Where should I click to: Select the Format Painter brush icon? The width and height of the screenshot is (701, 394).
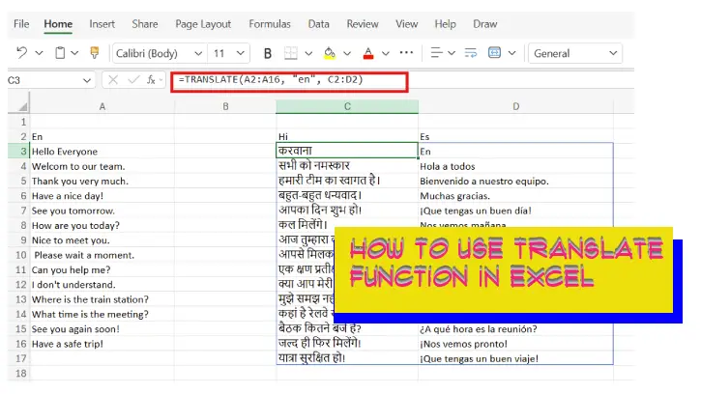pyautogui.click(x=95, y=53)
